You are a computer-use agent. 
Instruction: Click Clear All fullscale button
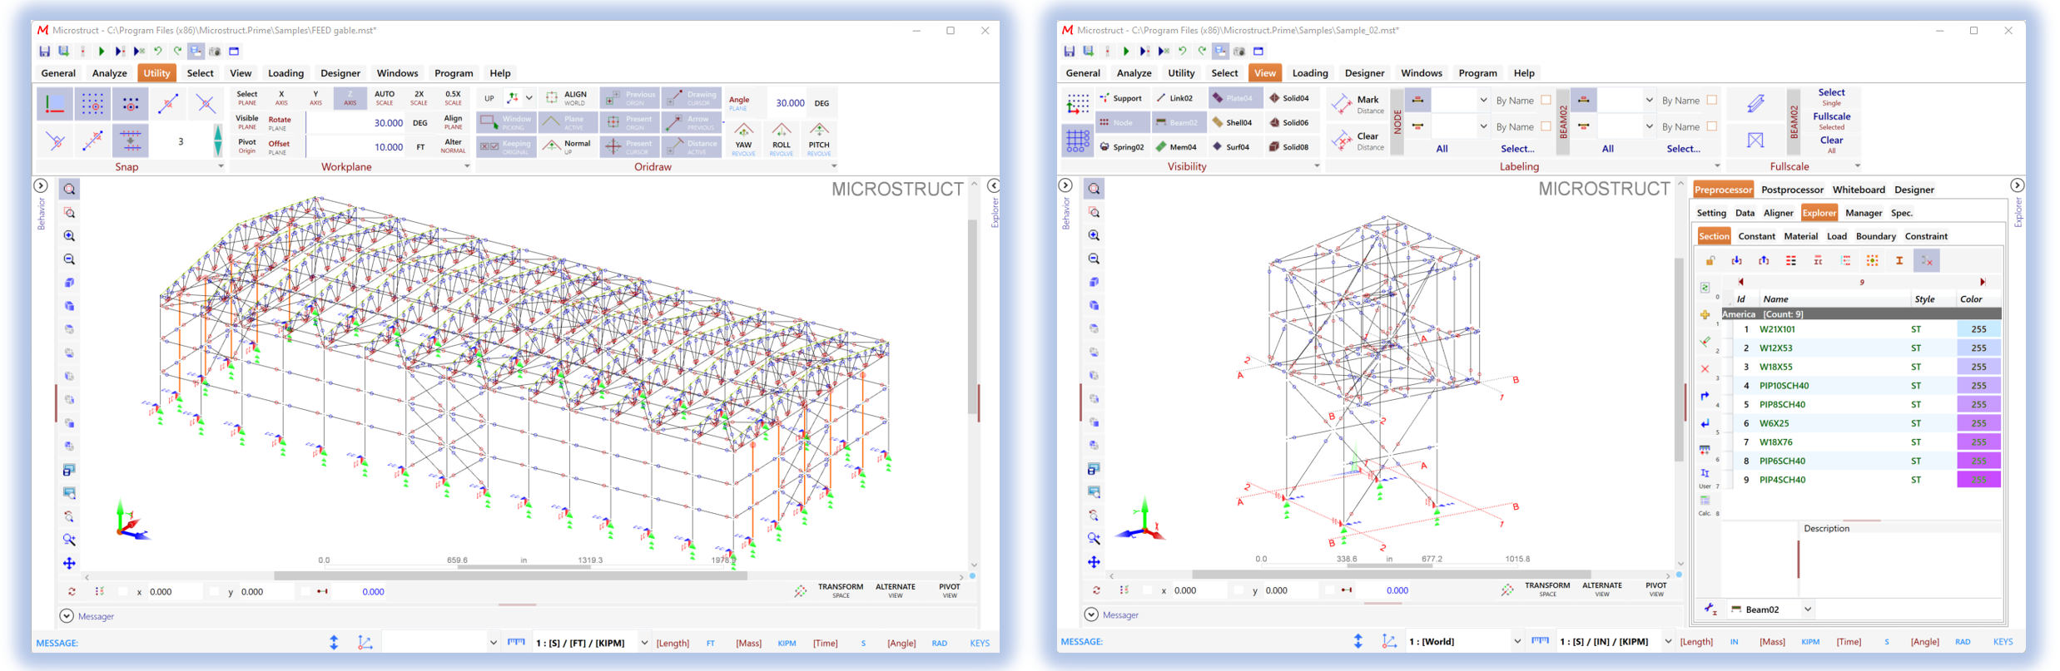[x=1831, y=145]
